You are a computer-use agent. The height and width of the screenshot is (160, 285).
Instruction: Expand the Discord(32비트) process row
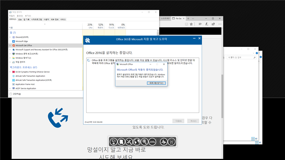click(10, 37)
